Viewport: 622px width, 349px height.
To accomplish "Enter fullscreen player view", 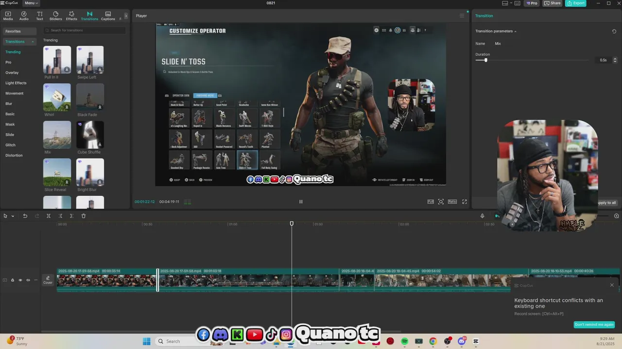I will [465, 202].
